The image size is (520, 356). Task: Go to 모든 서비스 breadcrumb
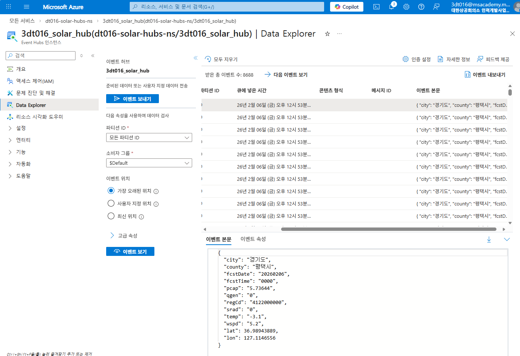click(x=22, y=21)
